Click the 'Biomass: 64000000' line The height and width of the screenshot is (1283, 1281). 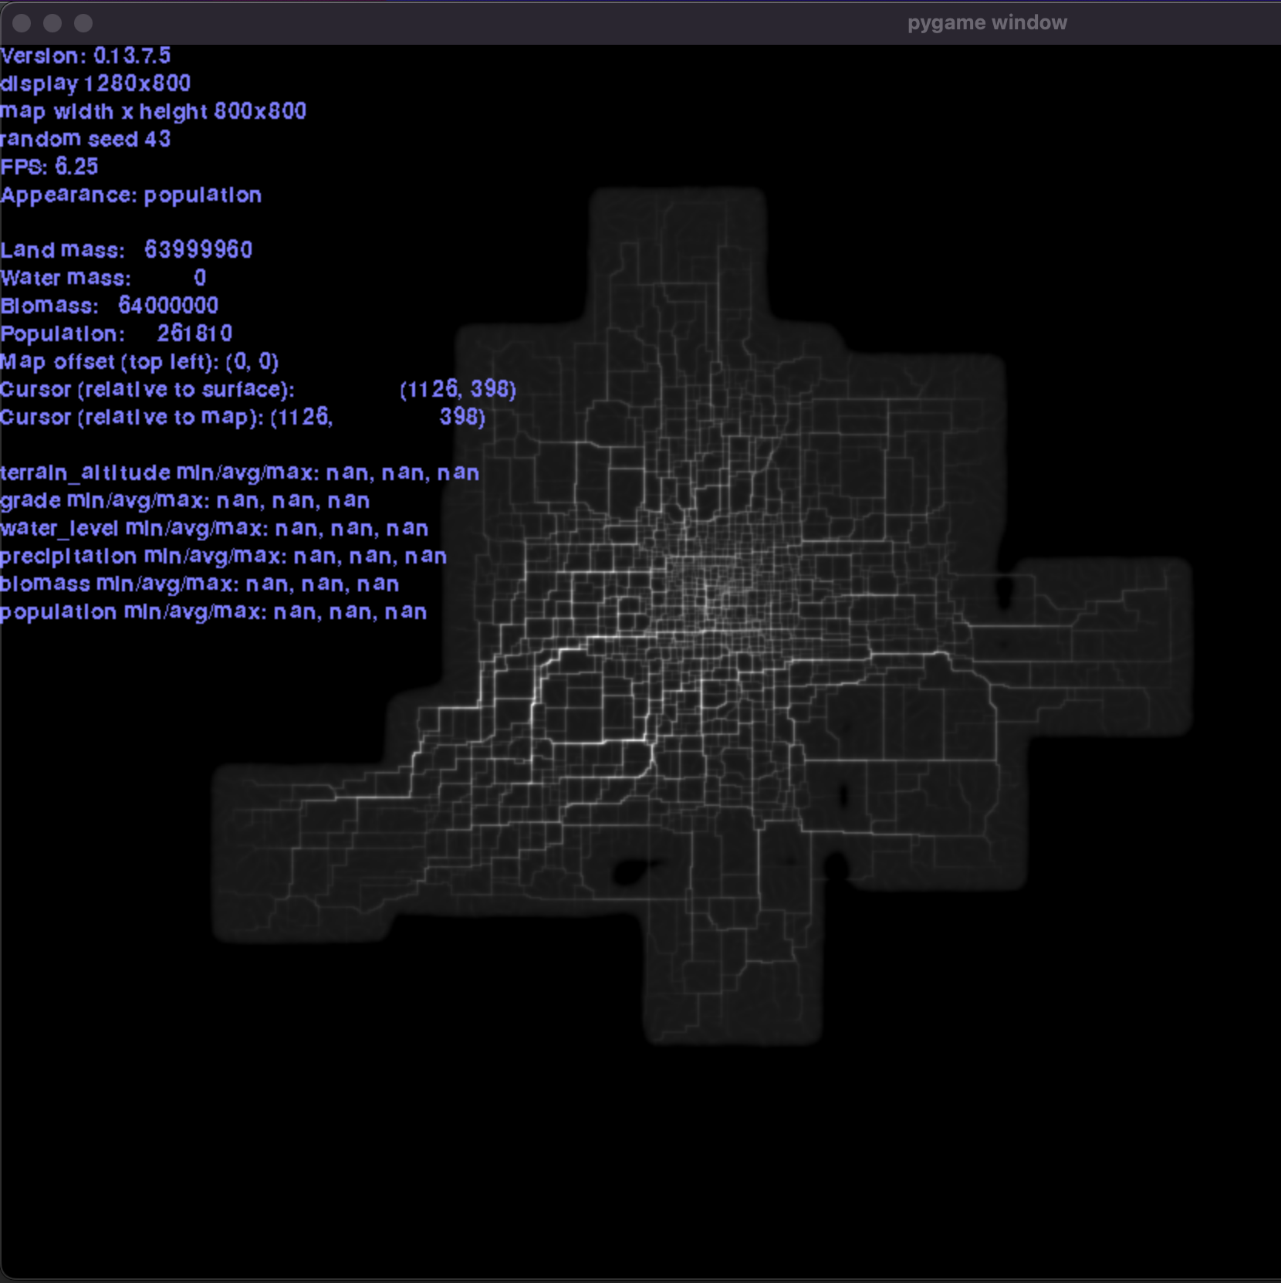(110, 306)
